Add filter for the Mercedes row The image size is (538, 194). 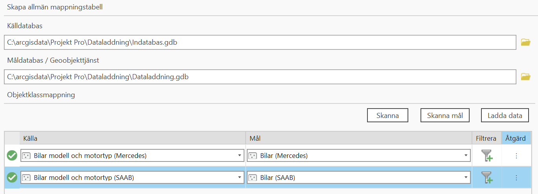pyautogui.click(x=487, y=156)
